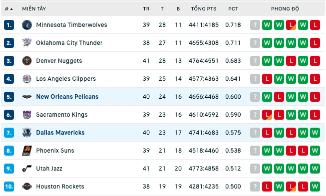Open the Denver Nuggets logo icon
The width and height of the screenshot is (326, 196).
[27, 61]
